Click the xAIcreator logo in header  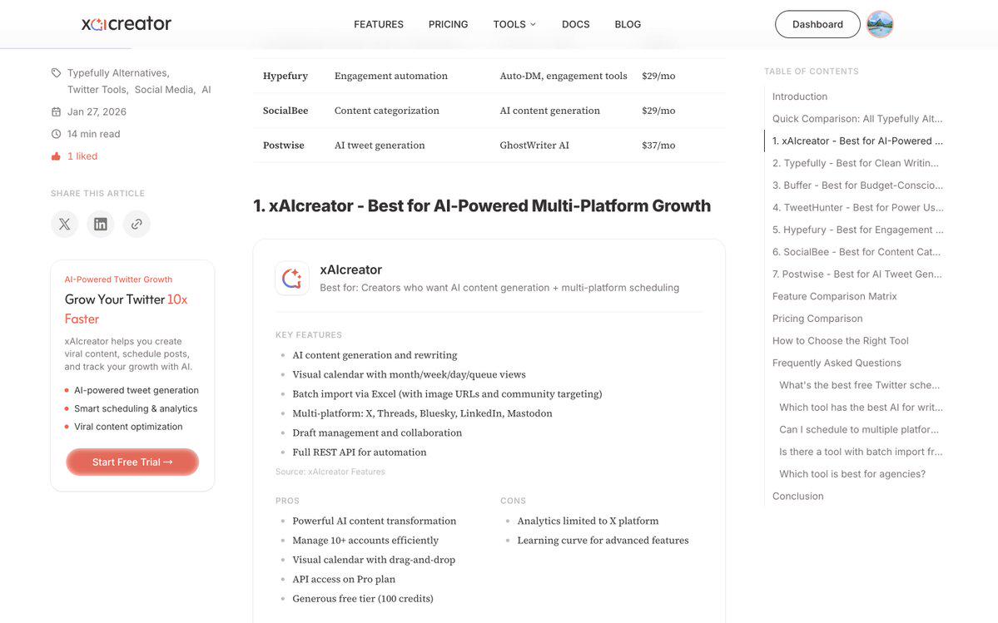coord(126,24)
